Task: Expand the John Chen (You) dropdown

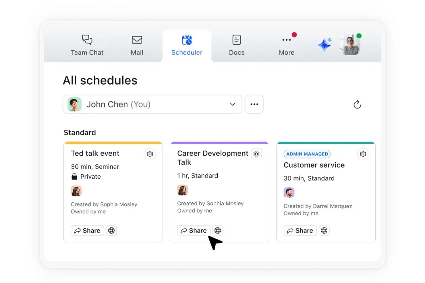Action: pyautogui.click(x=152, y=104)
